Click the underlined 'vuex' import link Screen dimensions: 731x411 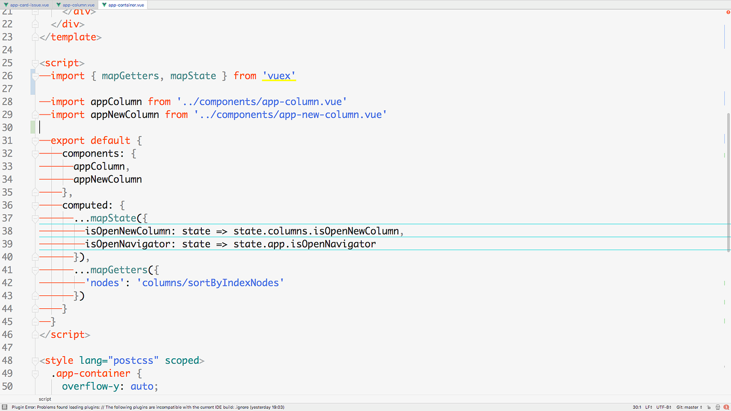click(x=279, y=75)
